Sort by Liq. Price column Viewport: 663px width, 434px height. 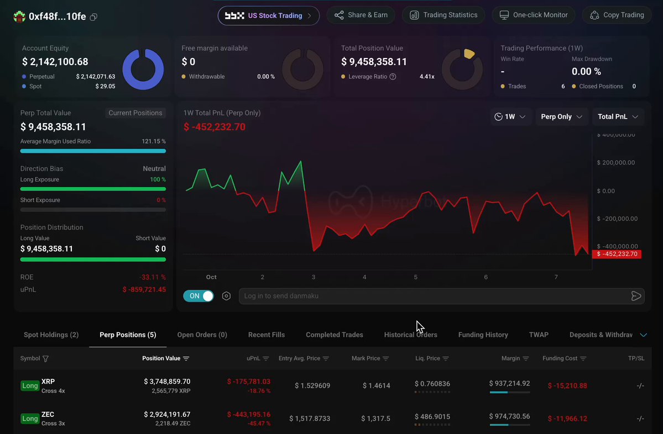tap(446, 358)
